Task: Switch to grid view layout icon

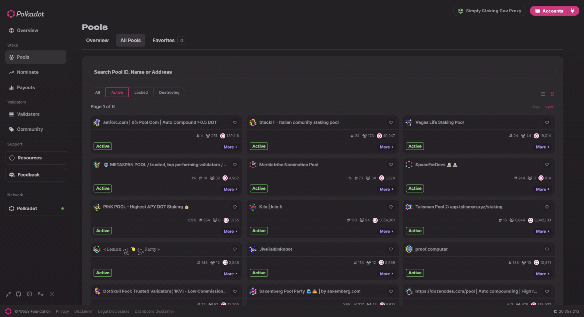Action: coord(552,94)
